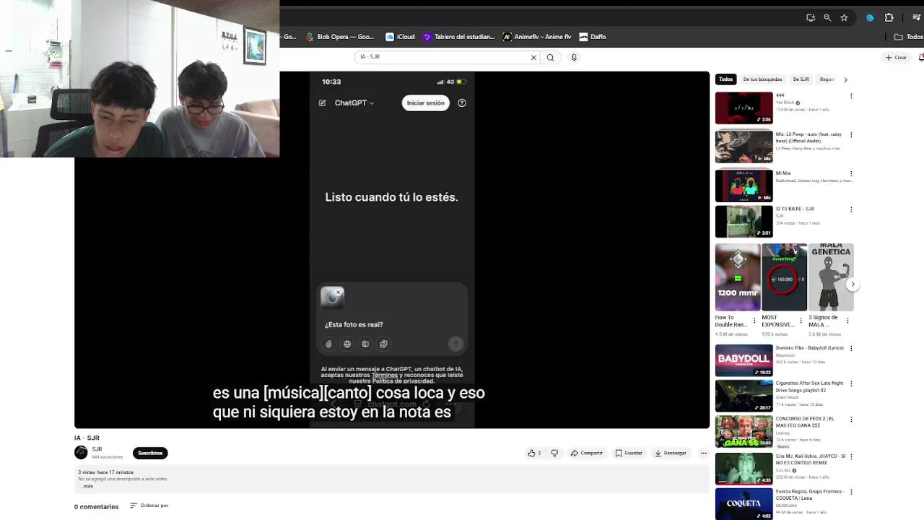Click new chat pencil icon in video

pyautogui.click(x=322, y=103)
